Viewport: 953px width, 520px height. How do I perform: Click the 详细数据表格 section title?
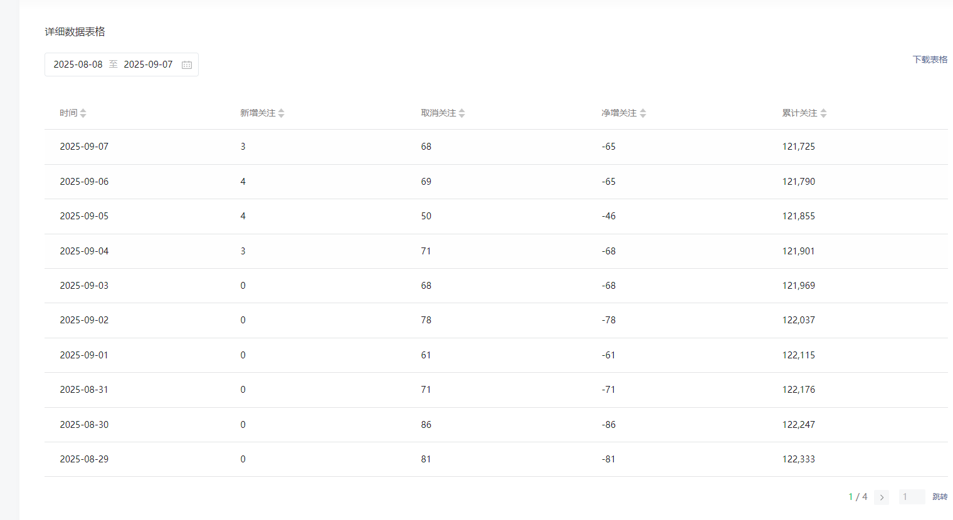pos(75,32)
